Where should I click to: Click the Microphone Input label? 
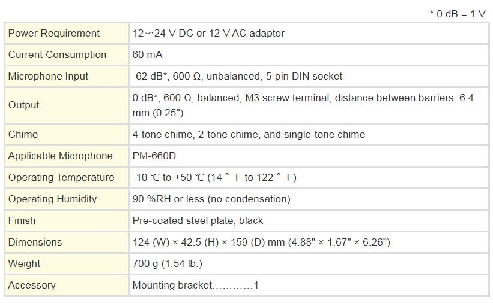click(x=48, y=76)
